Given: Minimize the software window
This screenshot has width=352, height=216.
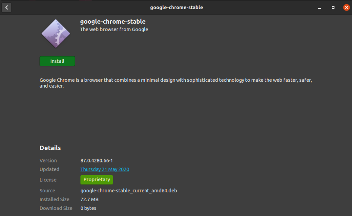Looking at the screenshot, I should 320,7.
